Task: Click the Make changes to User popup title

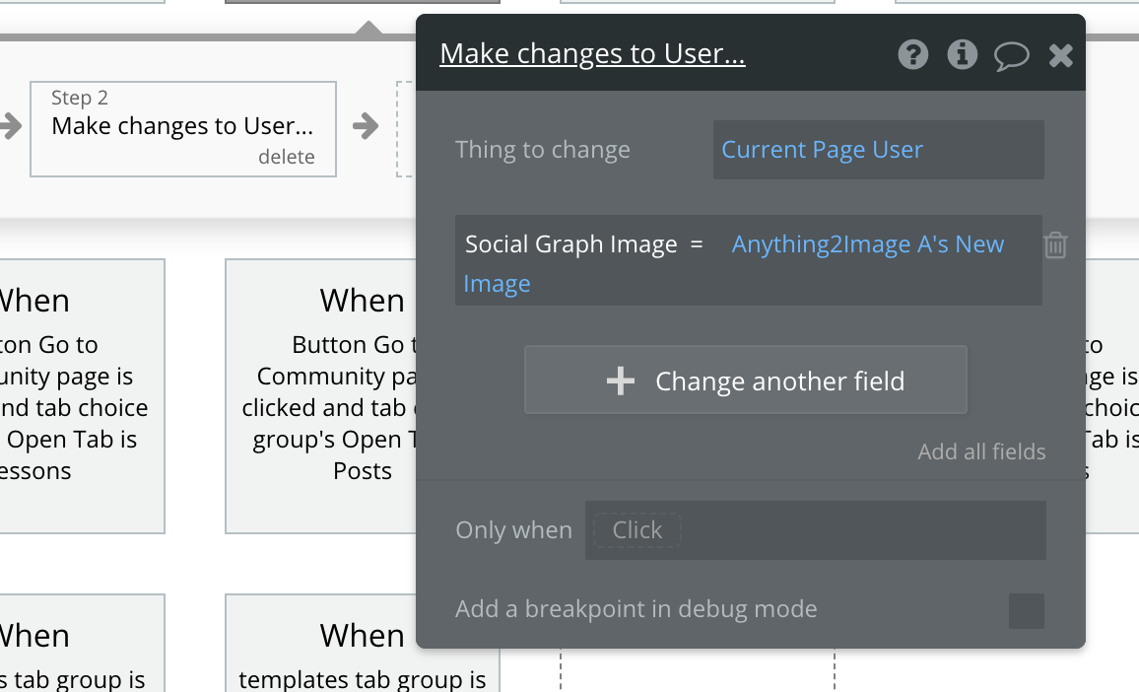Action: coord(592,53)
